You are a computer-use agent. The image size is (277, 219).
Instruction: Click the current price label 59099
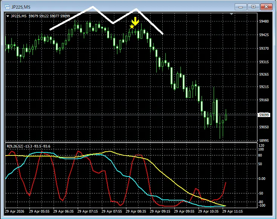264,114
